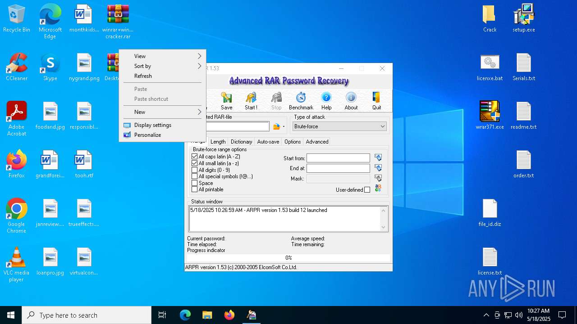The height and width of the screenshot is (324, 577).
Task: Select Google Chrome desktop icon
Action: 17,216
